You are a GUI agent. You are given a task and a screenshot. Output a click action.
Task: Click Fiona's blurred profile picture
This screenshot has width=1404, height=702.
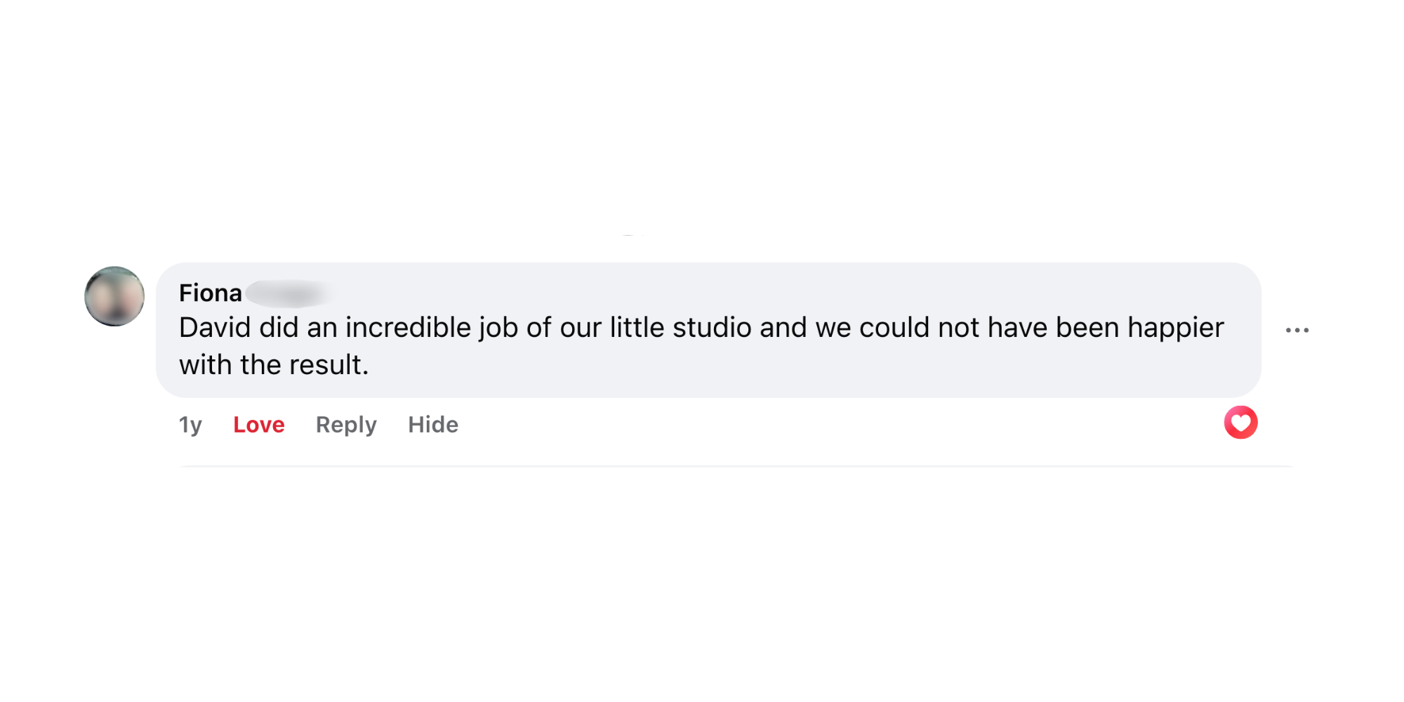pos(114,296)
